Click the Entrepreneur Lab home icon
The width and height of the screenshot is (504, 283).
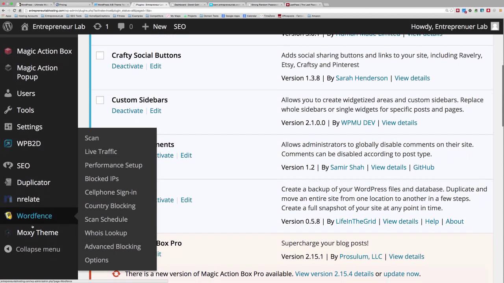coord(25,26)
